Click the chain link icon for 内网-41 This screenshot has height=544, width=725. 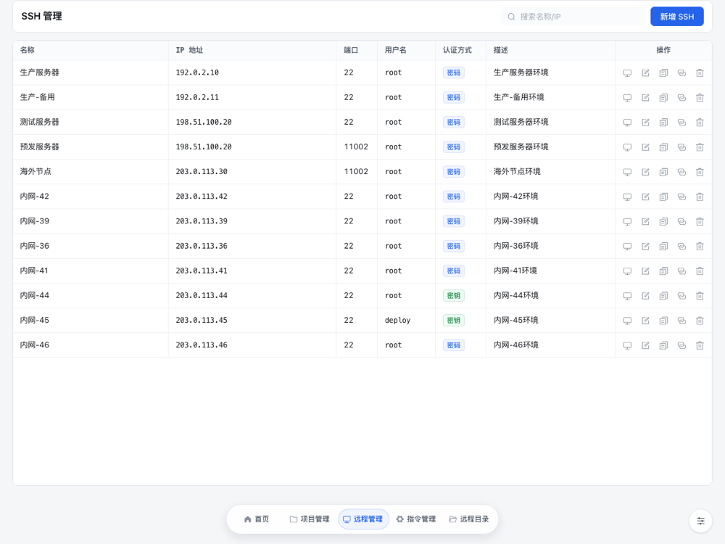click(681, 271)
